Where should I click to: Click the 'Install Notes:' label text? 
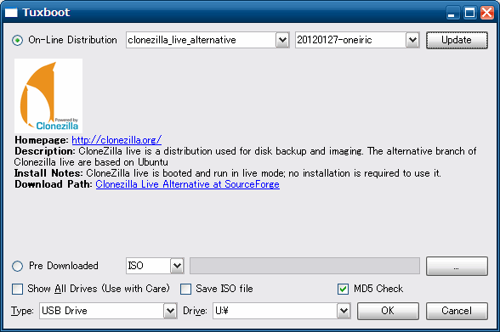tap(48, 173)
